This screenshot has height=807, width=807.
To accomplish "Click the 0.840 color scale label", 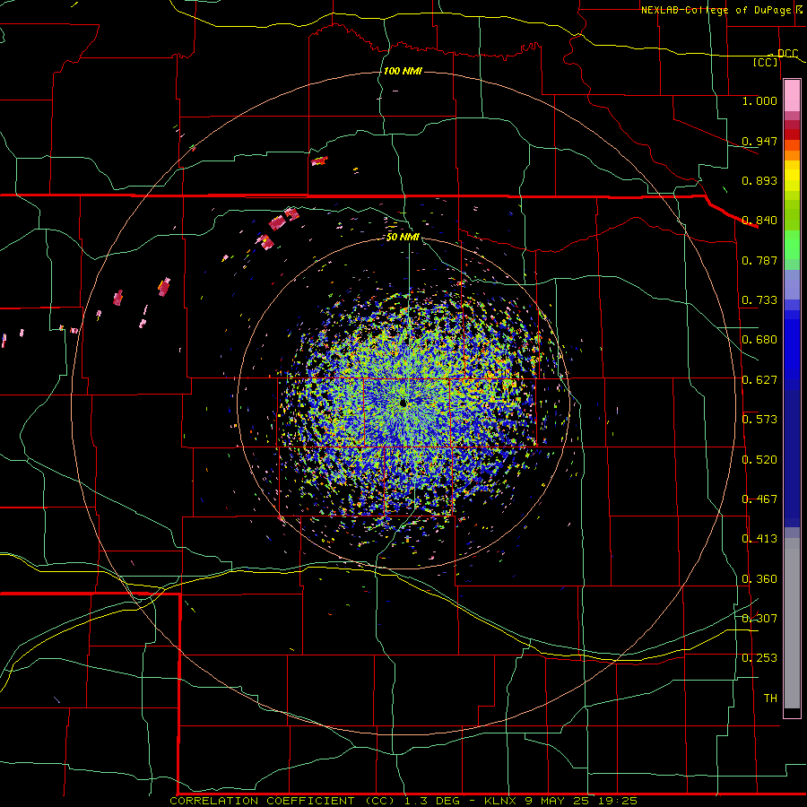I will click(759, 221).
